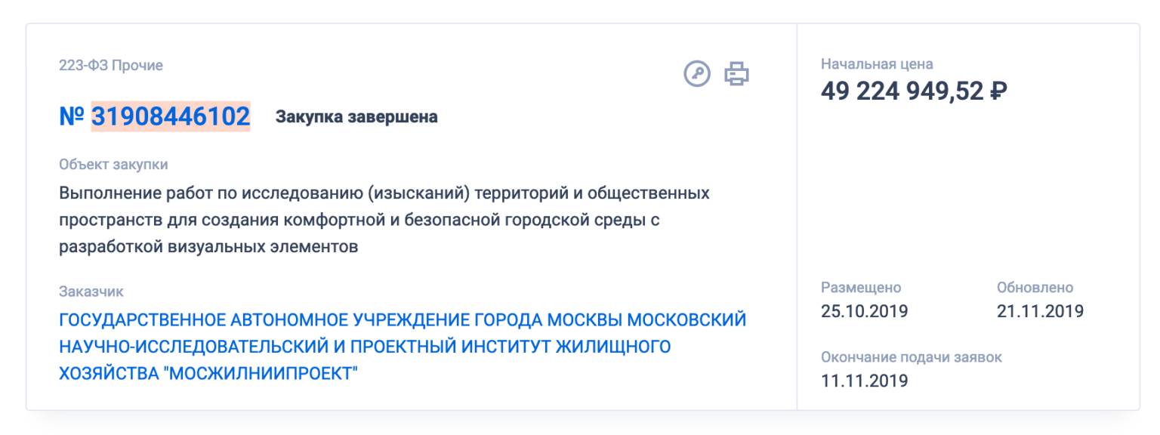Click the Заказчик label

tap(91, 292)
